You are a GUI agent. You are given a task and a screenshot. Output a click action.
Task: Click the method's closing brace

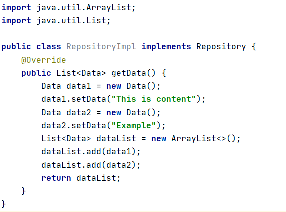tap(23, 191)
